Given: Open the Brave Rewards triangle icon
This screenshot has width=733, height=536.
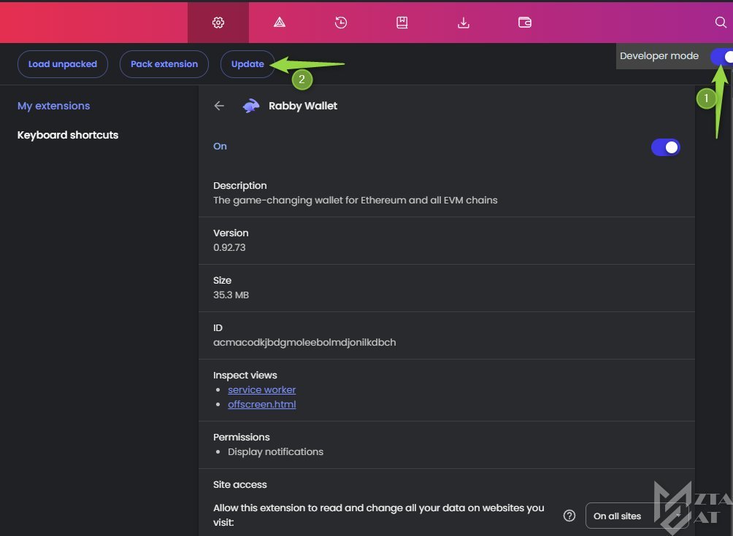Looking at the screenshot, I should coord(280,23).
